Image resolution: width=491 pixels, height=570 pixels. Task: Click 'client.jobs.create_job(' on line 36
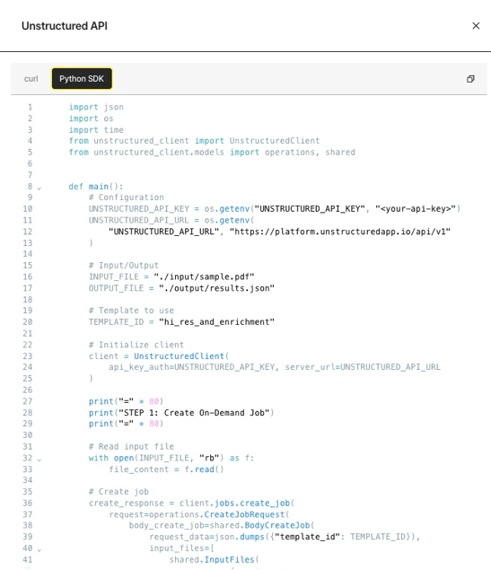point(237,503)
